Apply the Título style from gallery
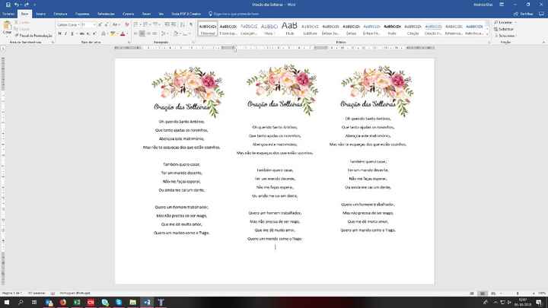 tap(289, 28)
